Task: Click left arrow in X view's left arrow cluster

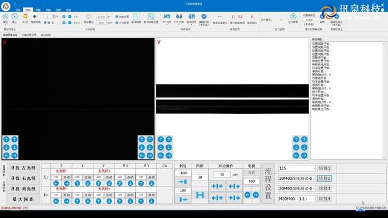Action: [7, 156]
